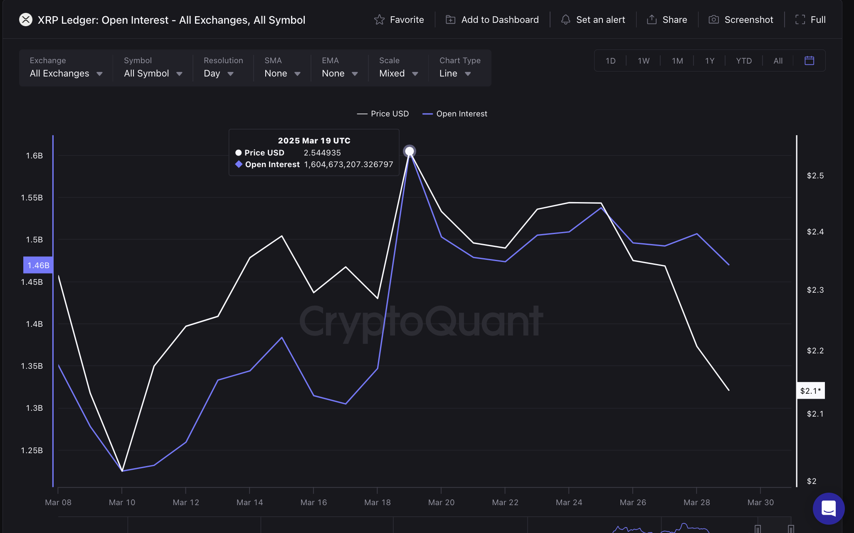Click the Favorite label
Screen dimensions: 854x533
[x=407, y=20]
